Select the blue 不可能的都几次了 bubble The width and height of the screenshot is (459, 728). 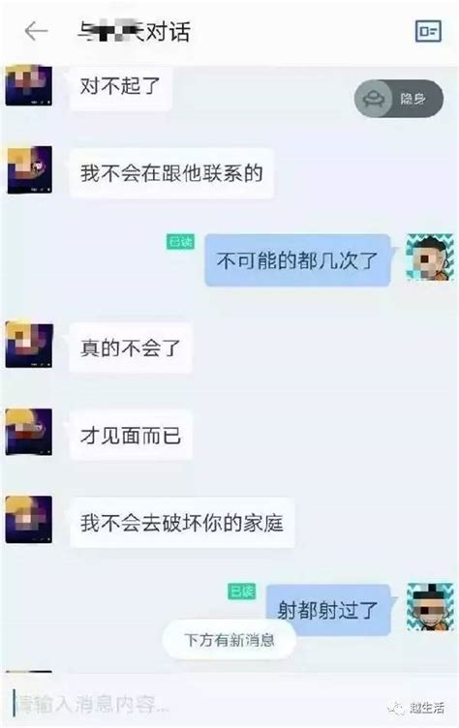tap(297, 260)
